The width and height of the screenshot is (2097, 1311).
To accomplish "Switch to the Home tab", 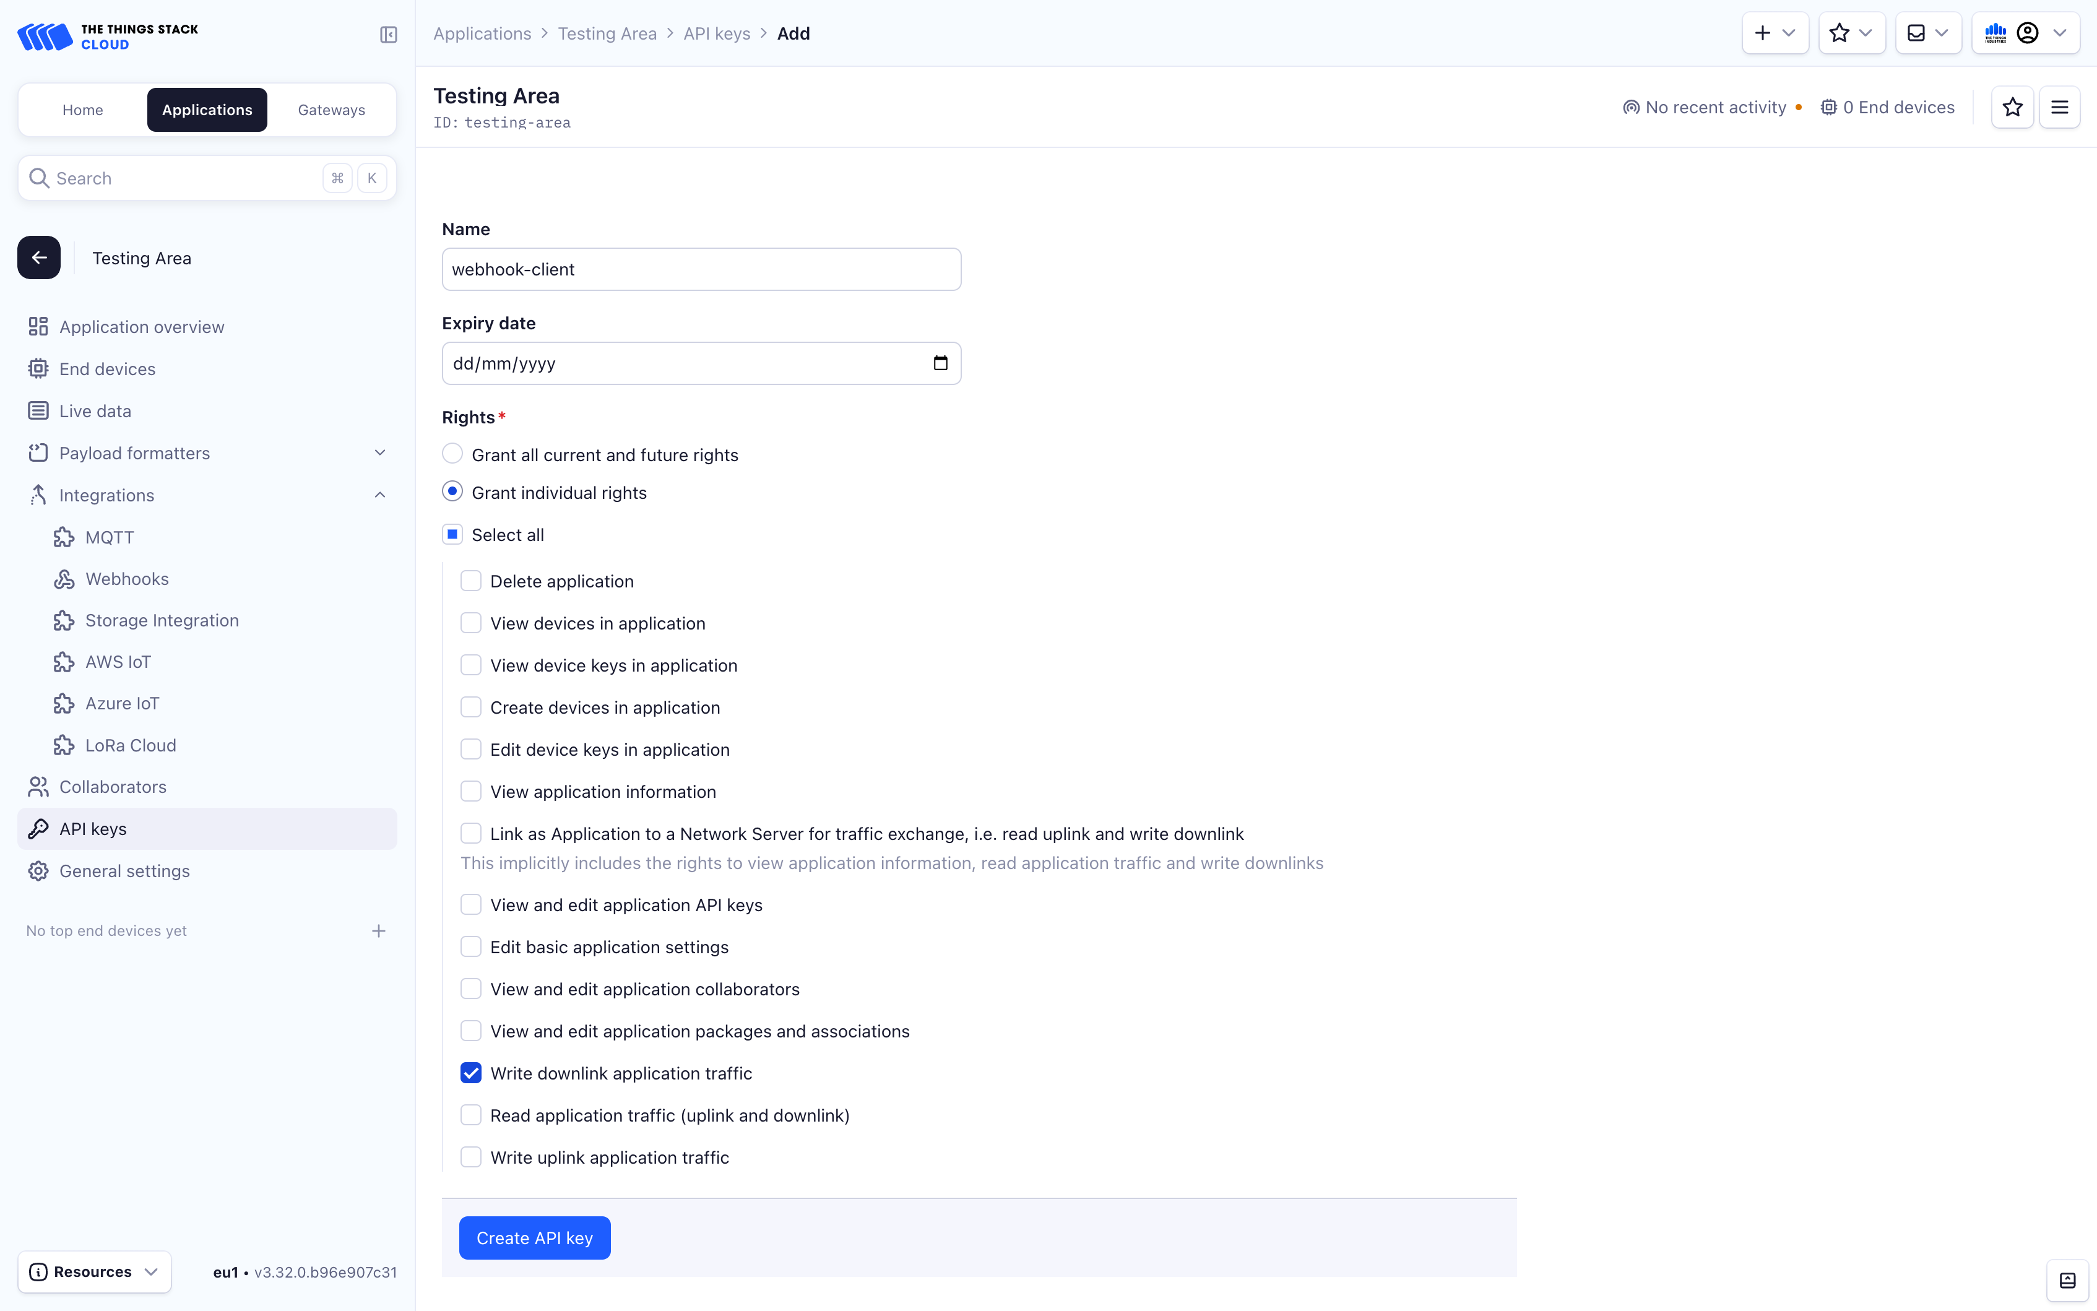I will click(82, 109).
